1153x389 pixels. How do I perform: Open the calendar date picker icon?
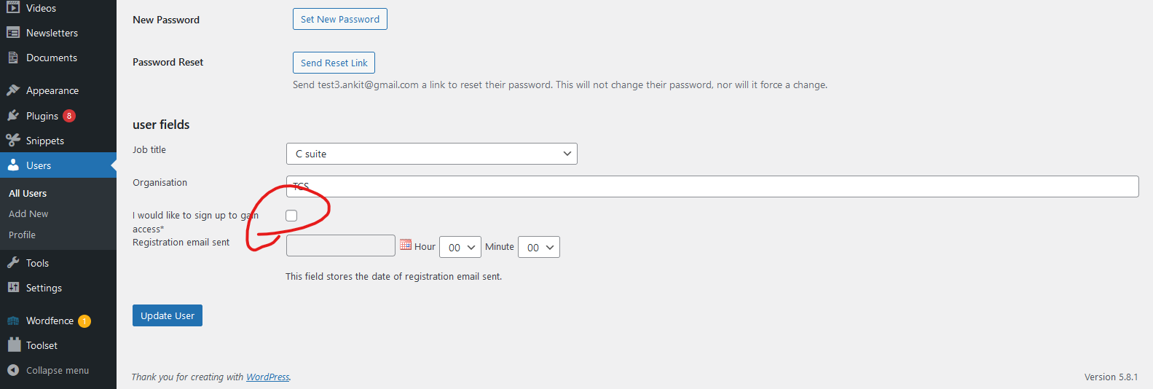tap(406, 245)
